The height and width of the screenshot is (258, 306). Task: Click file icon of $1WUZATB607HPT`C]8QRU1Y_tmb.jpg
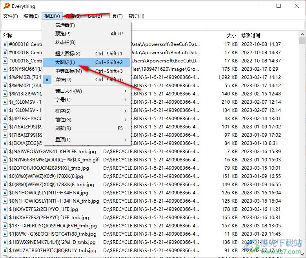point(5,251)
